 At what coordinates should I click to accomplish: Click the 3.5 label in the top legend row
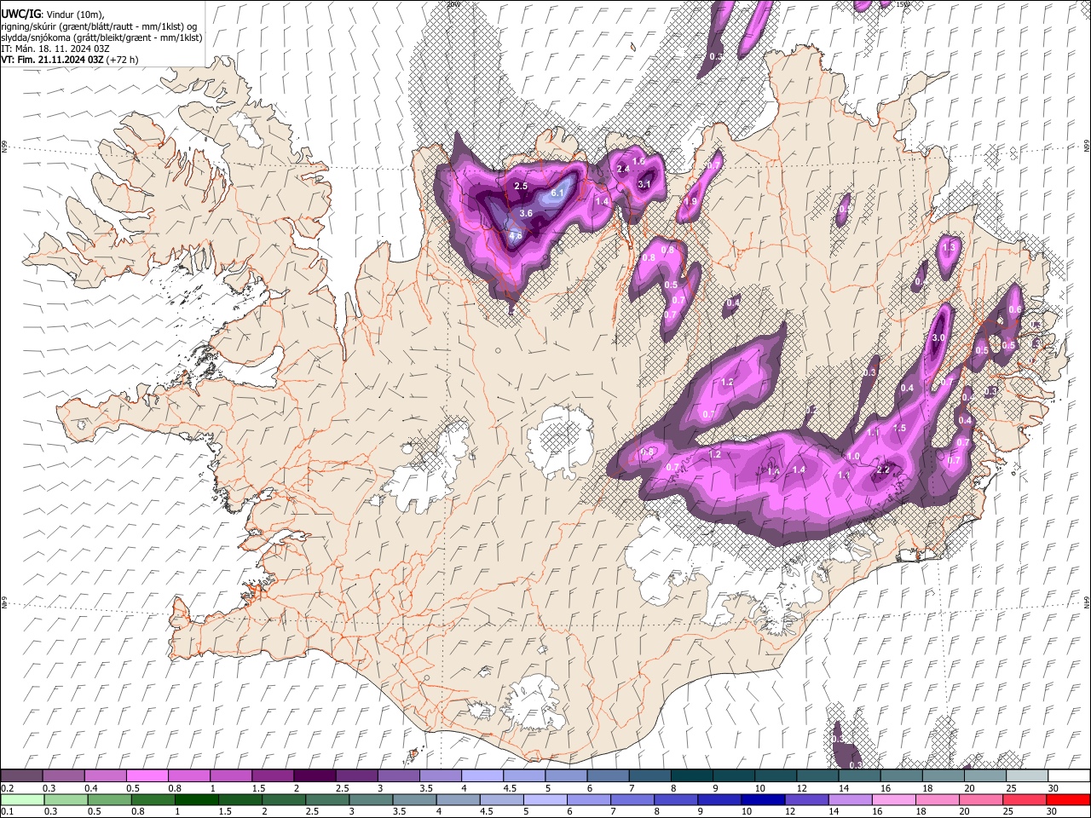pyautogui.click(x=426, y=788)
